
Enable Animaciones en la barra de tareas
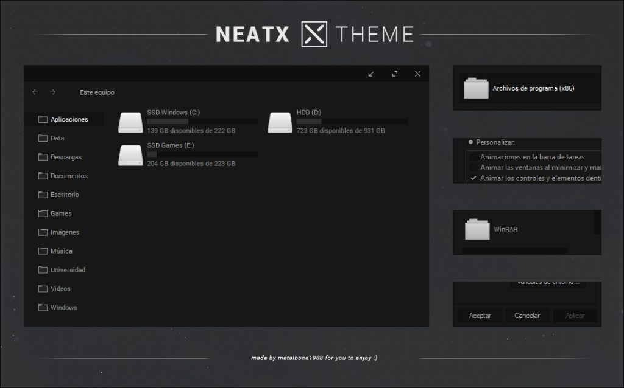(474, 156)
